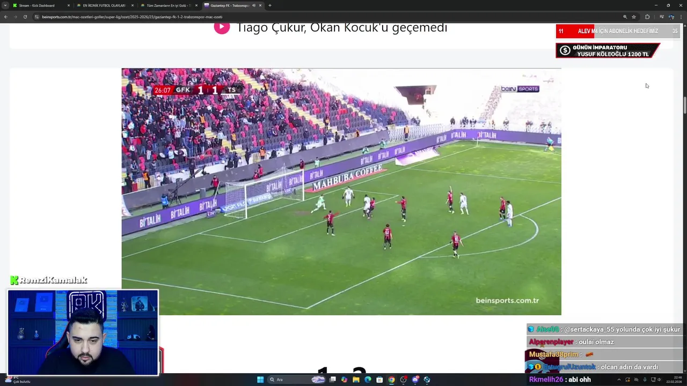Go back to the previous page
This screenshot has height=386, width=687.
(6, 17)
